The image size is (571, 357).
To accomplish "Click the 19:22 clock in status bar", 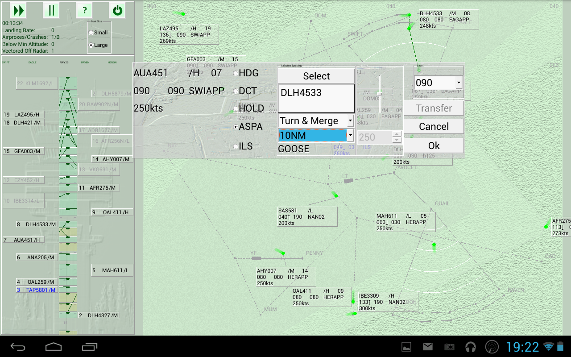I will (522, 347).
